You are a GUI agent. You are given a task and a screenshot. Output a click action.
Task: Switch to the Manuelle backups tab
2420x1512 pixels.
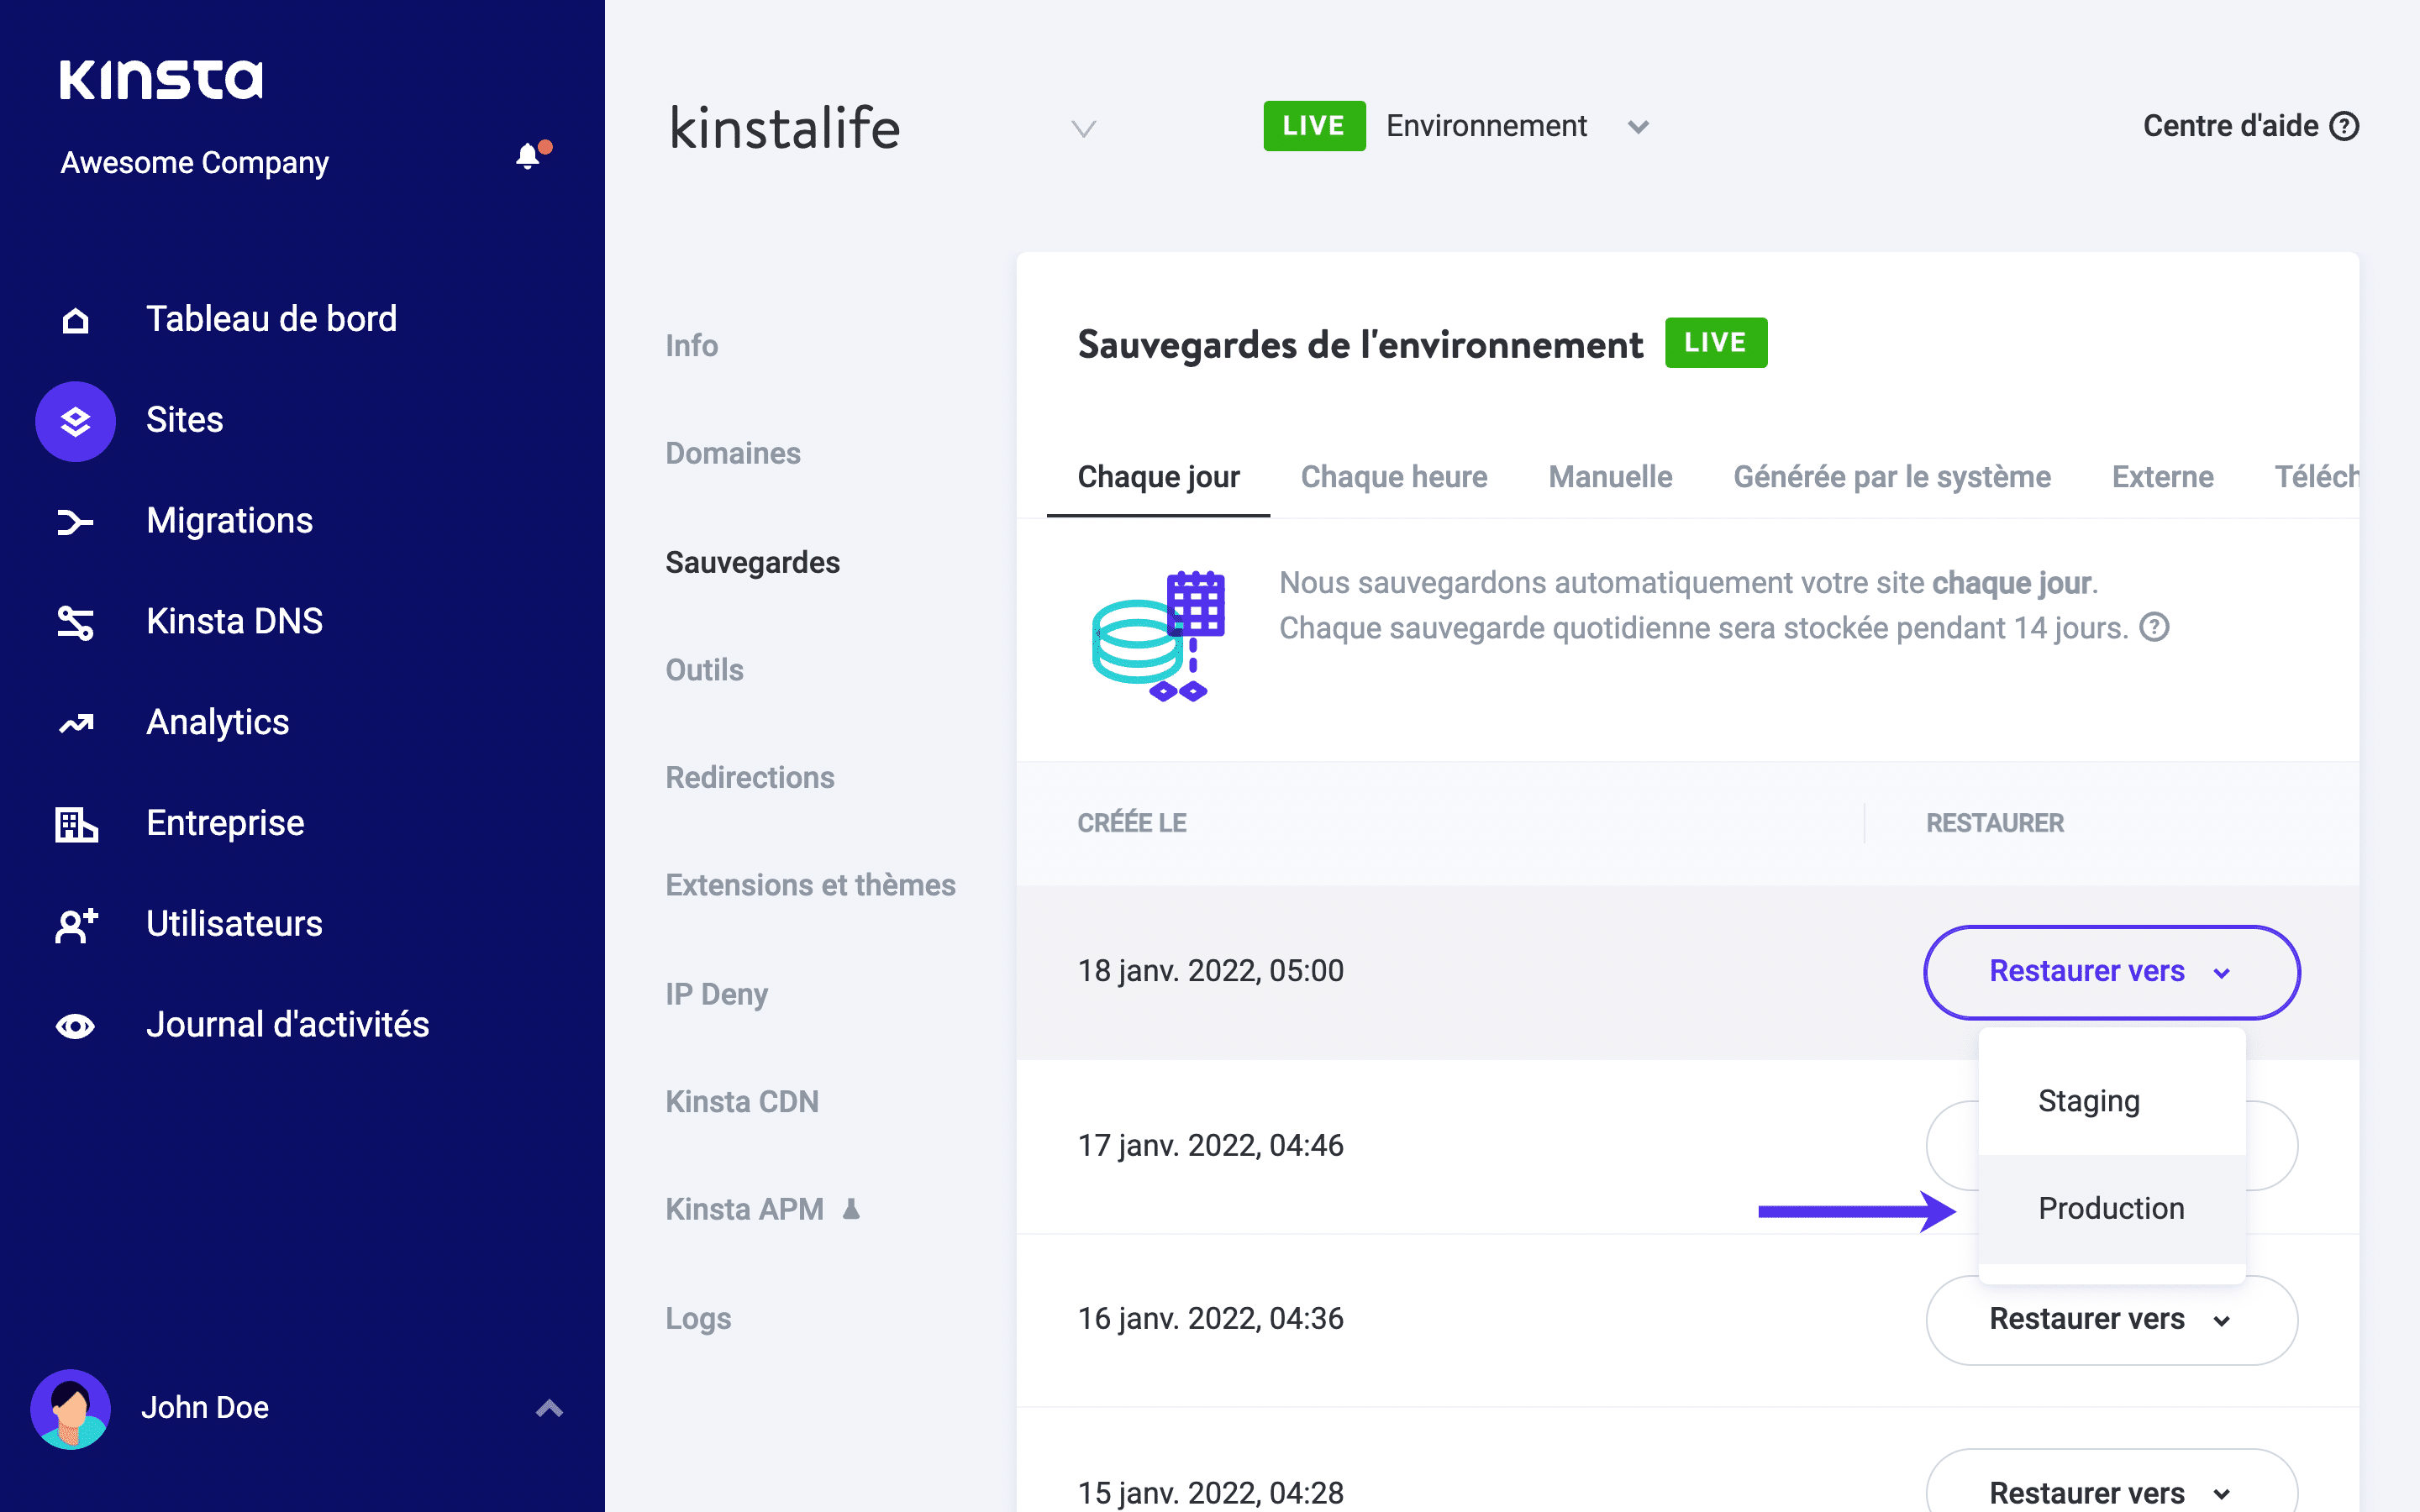tap(1609, 477)
